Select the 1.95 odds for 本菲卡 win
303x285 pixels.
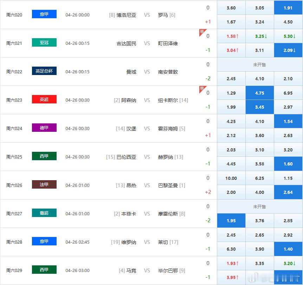[x=231, y=220]
